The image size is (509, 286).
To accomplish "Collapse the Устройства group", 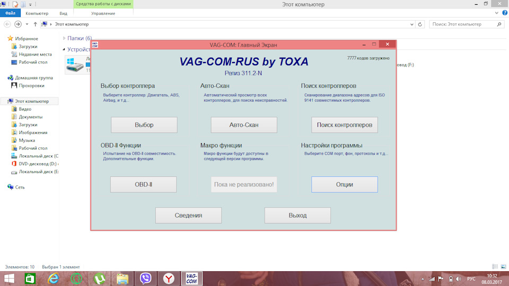I will tap(64, 49).
